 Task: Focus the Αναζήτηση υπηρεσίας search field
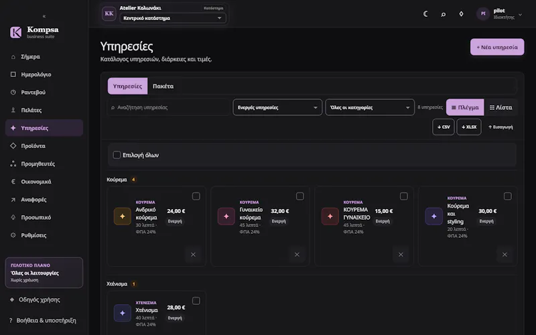170,107
